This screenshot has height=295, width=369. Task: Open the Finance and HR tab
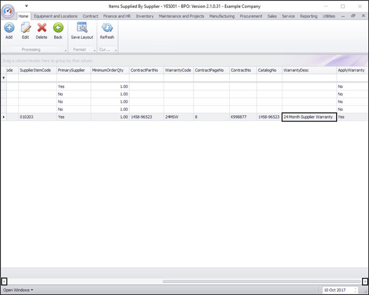[x=117, y=16]
